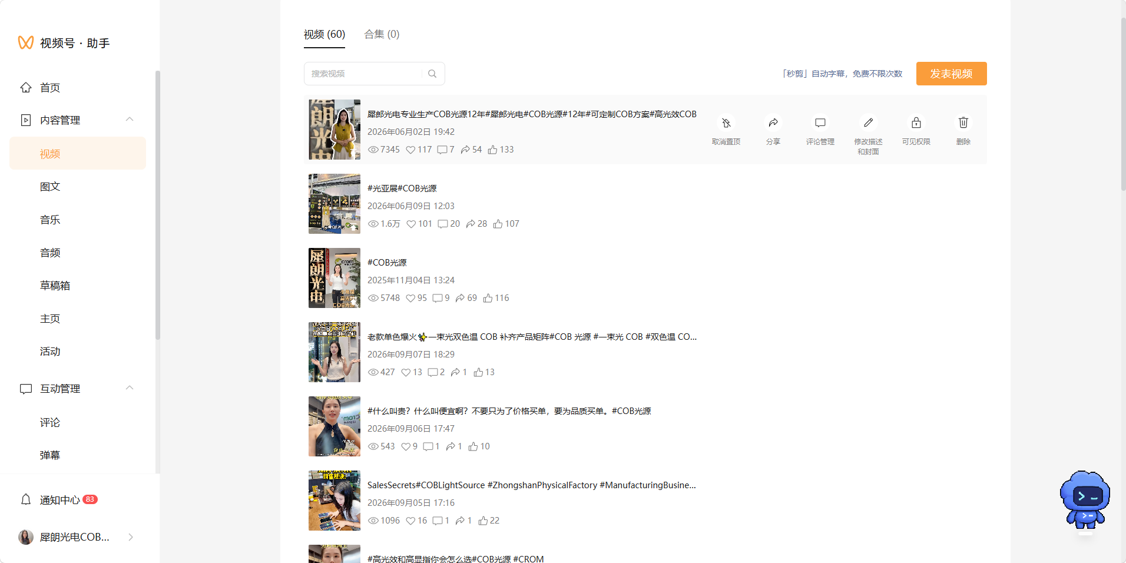
Task: Open thumbnail of SalesSecrets video
Action: [335, 501]
